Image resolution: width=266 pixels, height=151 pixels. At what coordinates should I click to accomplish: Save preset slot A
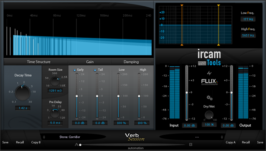5,142
